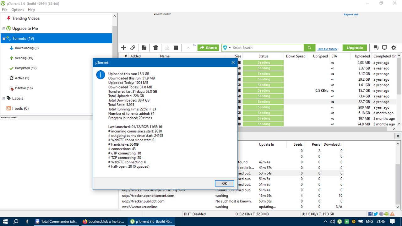
Task: Click Report Ad link
Action: click(350, 14)
